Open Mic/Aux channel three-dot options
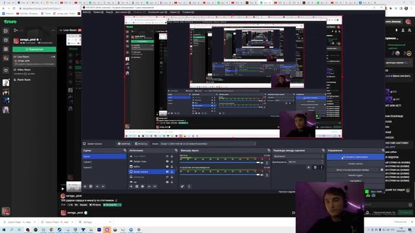This screenshot has height=233, width=415. point(267,162)
